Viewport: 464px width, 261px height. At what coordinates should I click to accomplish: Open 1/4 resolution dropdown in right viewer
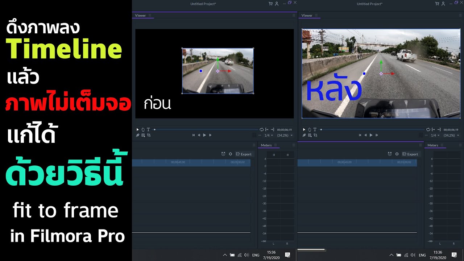coord(435,135)
